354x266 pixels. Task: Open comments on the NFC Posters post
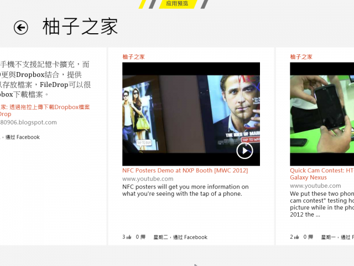tap(140, 237)
